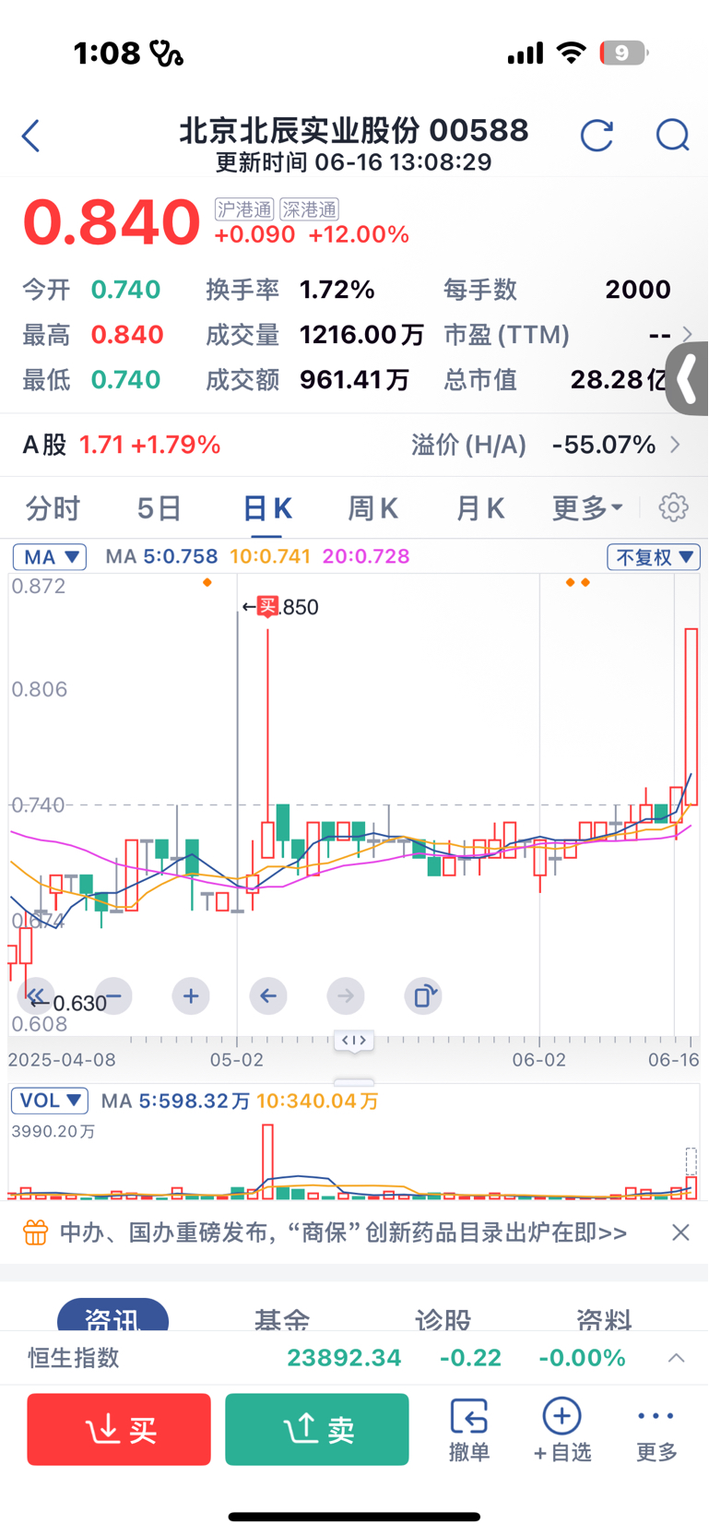The height and width of the screenshot is (1536, 709).
Task: Add stock to watchlist with +自选
Action: pyautogui.click(x=562, y=1429)
